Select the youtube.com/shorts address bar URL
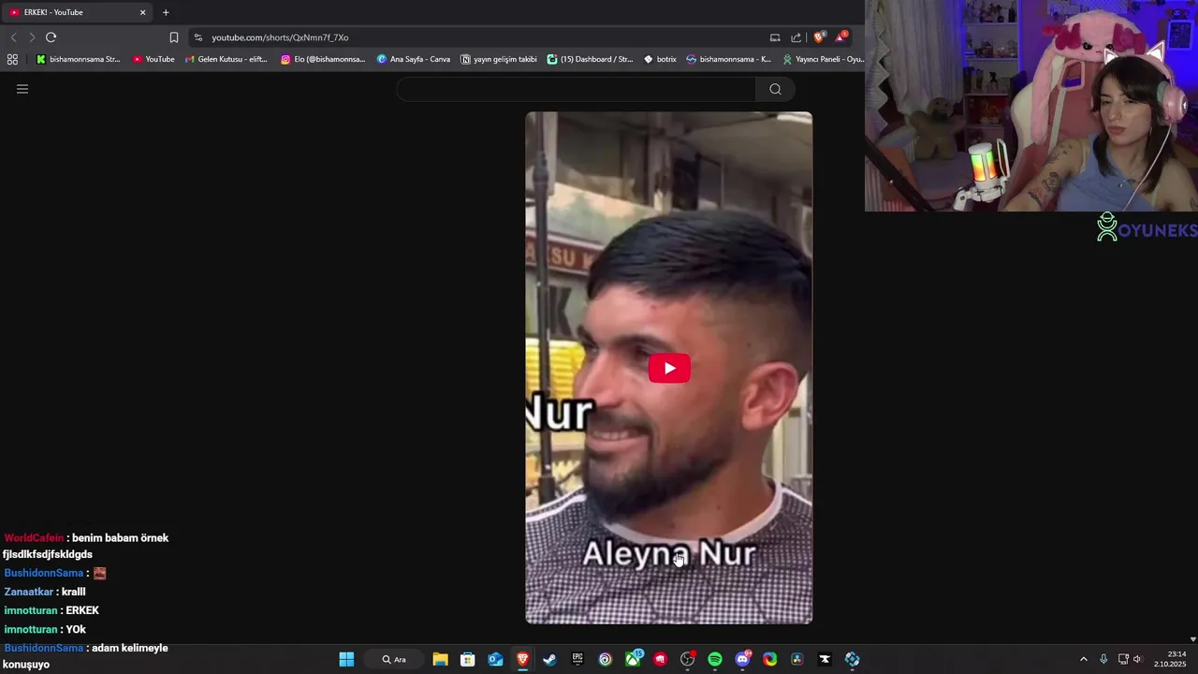The image size is (1198, 674). click(x=280, y=37)
